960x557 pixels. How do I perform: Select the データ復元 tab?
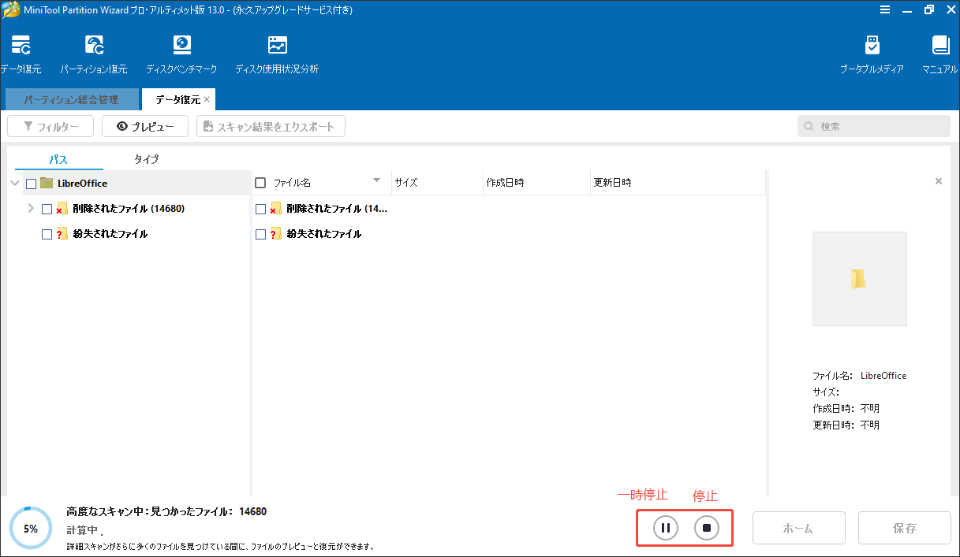177,100
